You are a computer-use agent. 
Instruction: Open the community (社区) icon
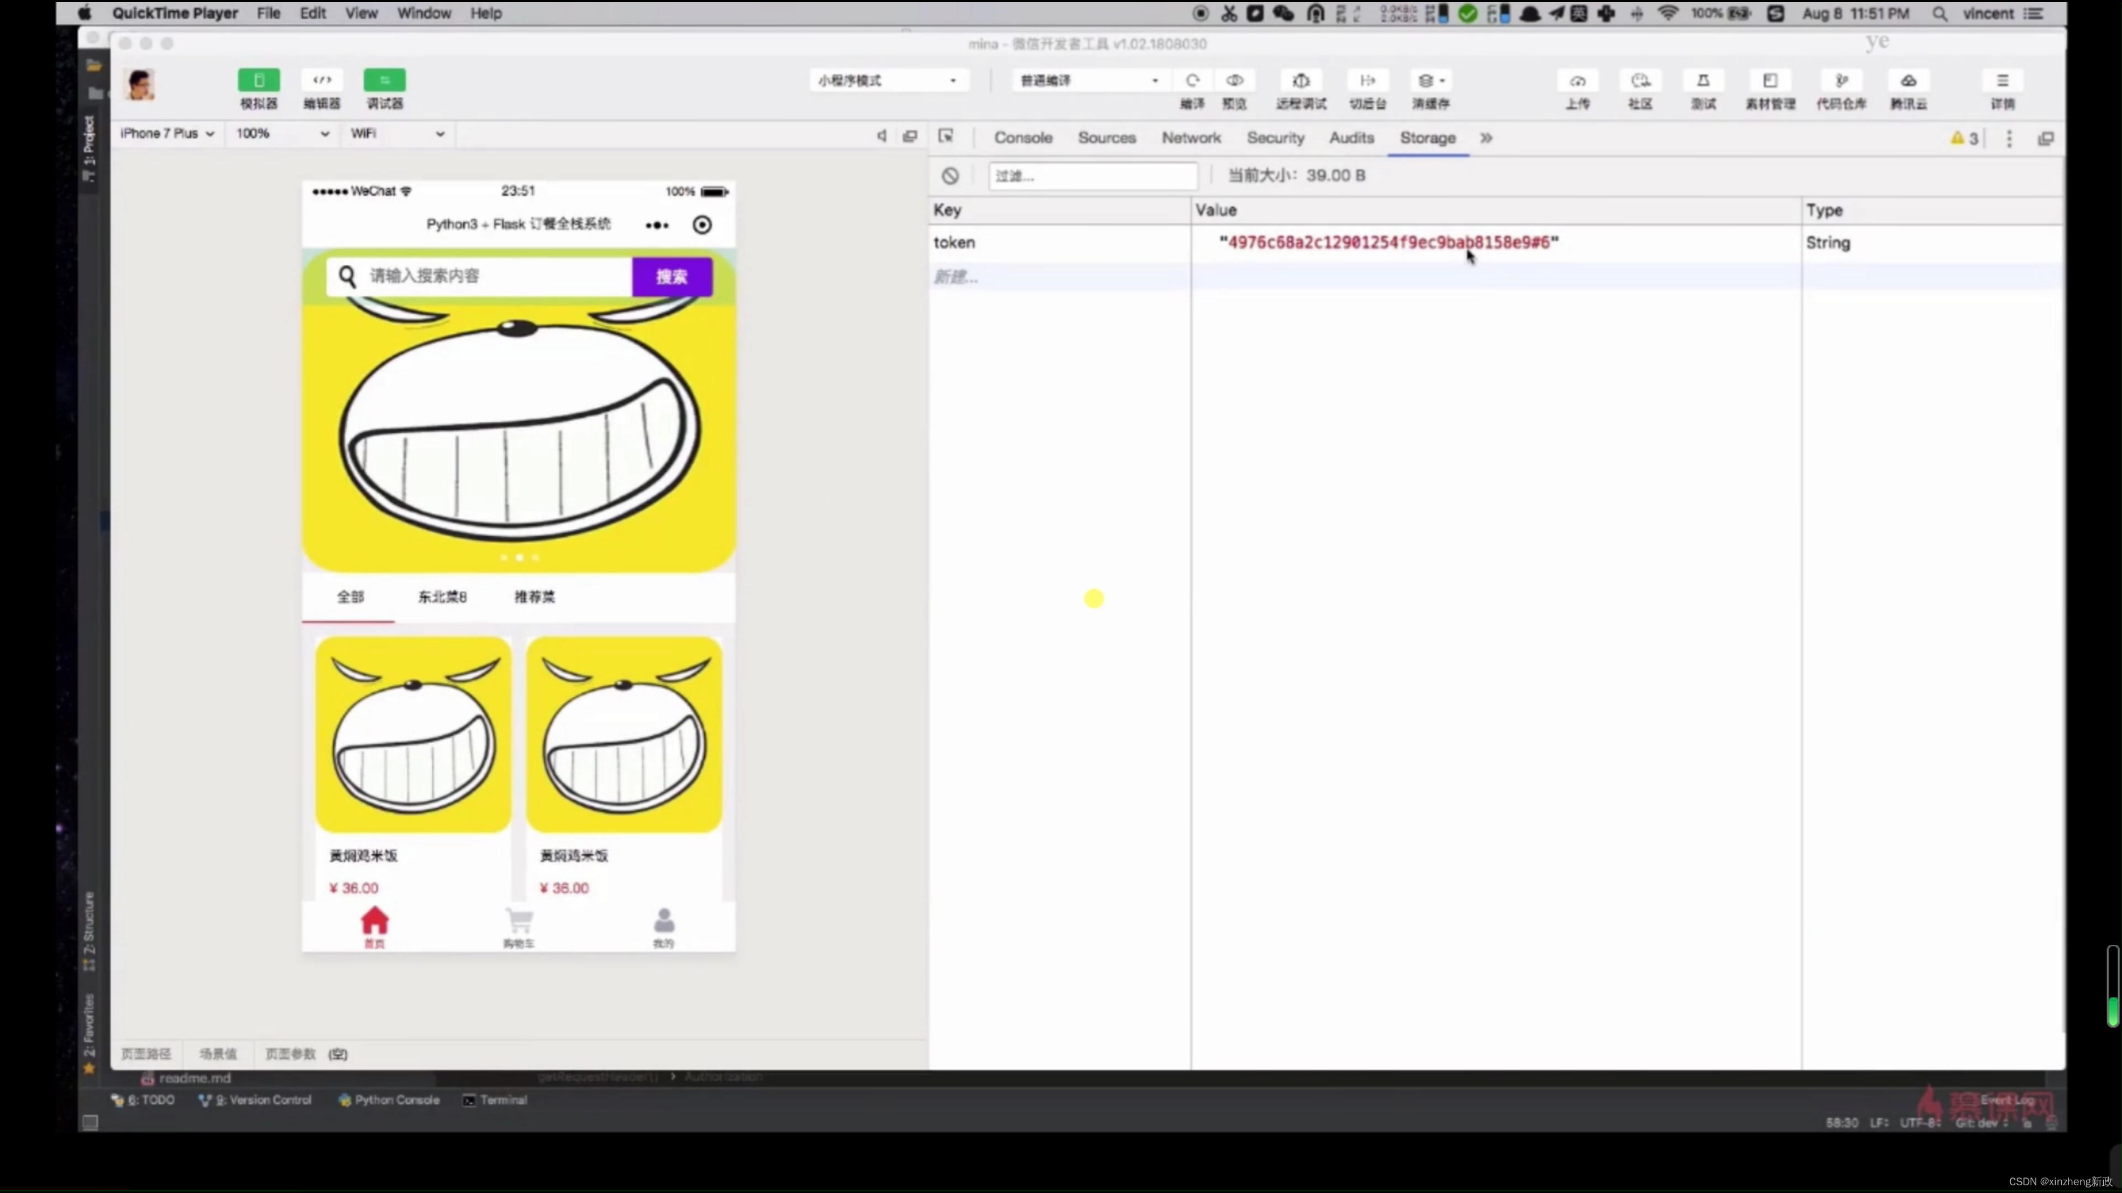point(1640,81)
